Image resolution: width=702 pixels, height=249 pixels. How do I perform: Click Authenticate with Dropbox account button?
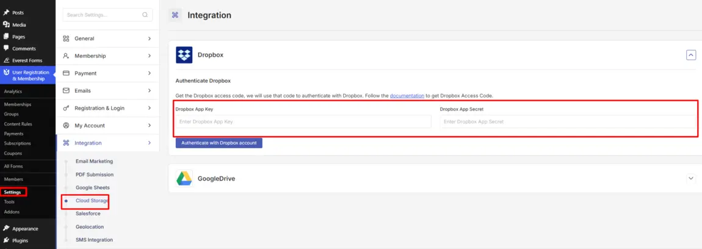pyautogui.click(x=219, y=143)
